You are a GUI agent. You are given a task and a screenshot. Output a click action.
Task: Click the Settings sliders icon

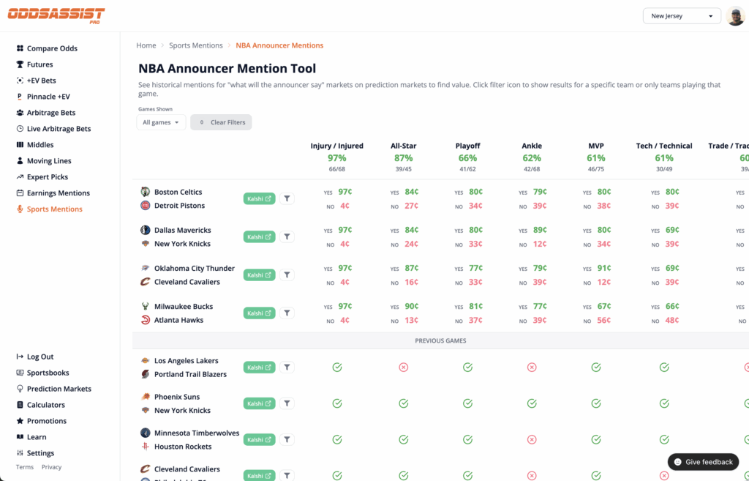click(x=20, y=452)
